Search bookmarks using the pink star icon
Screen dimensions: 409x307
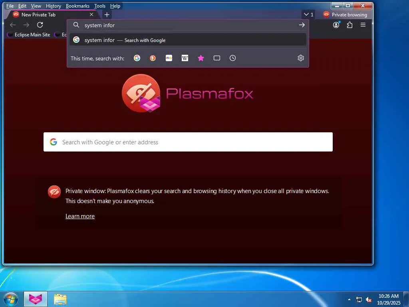pos(201,58)
